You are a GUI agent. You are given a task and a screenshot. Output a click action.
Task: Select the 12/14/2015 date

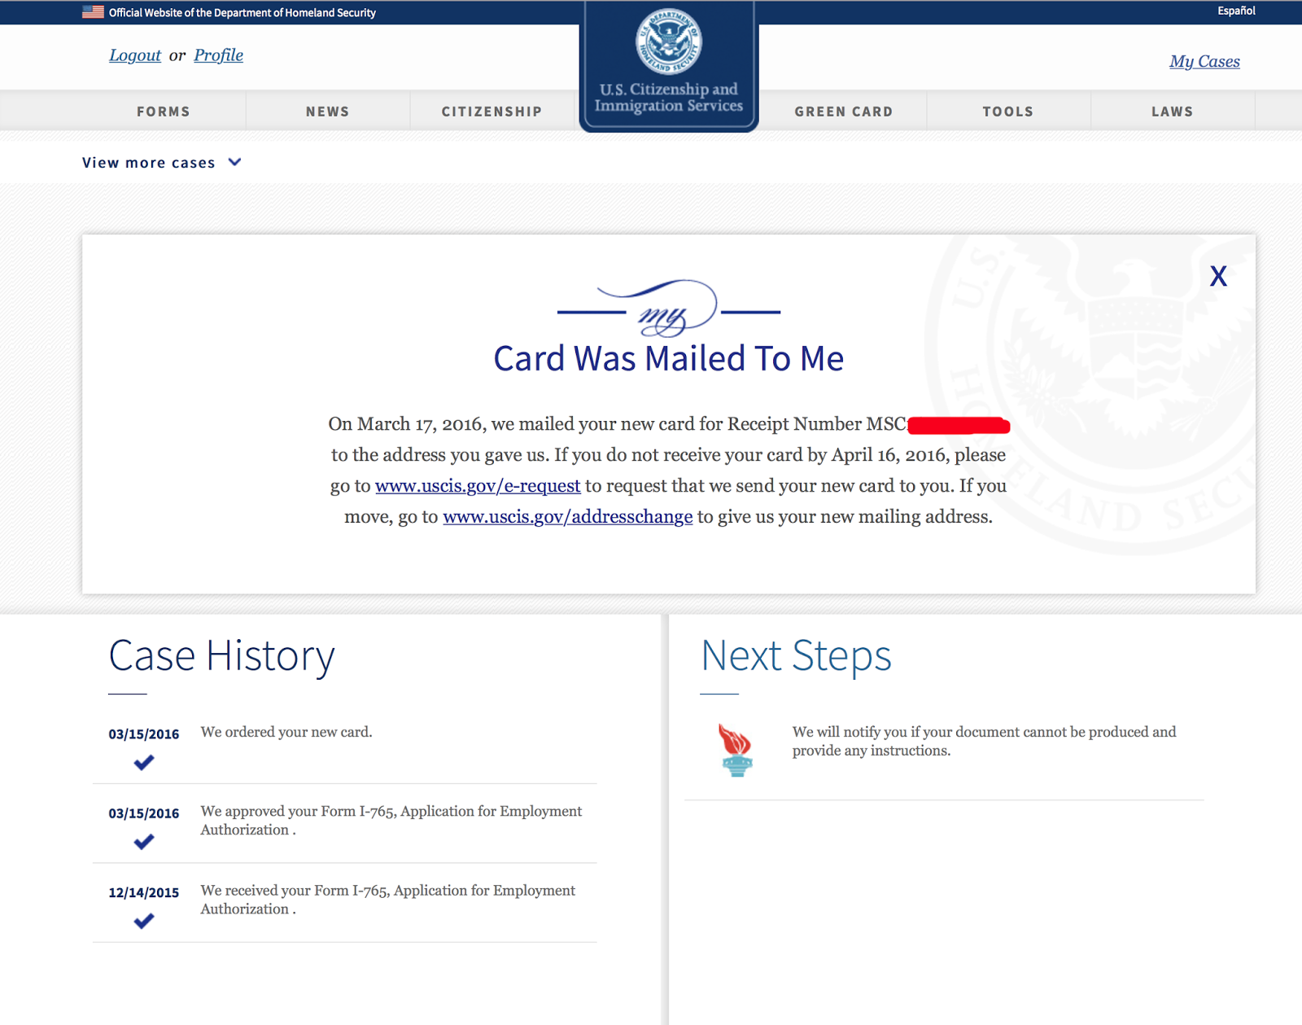pos(144,892)
